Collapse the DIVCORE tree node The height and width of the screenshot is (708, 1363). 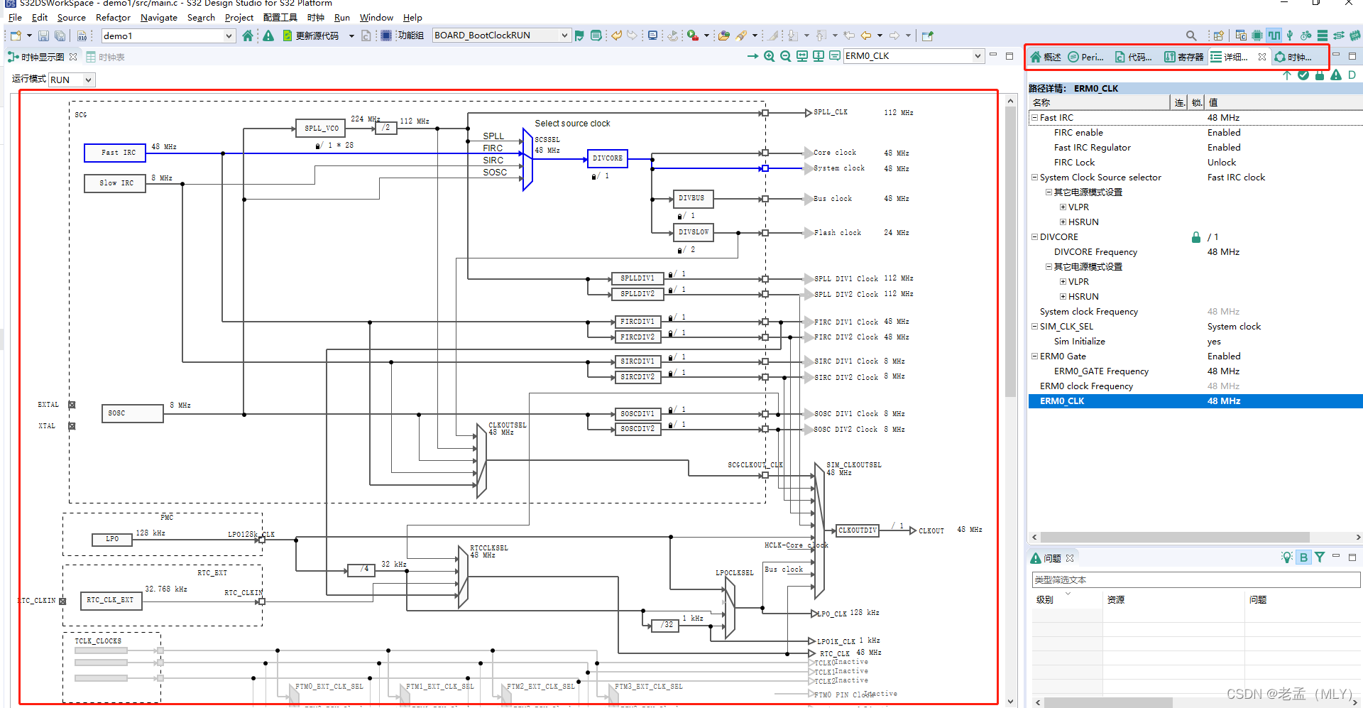(1034, 237)
